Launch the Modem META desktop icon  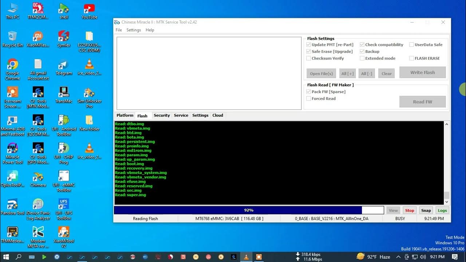pos(38,238)
